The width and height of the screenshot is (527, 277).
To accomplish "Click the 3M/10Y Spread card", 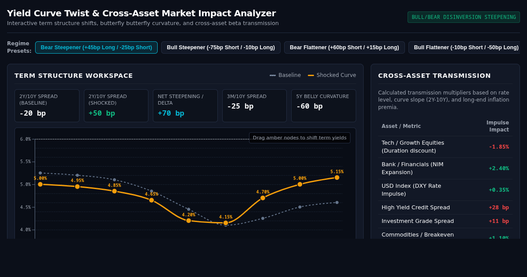I will click(x=254, y=106).
